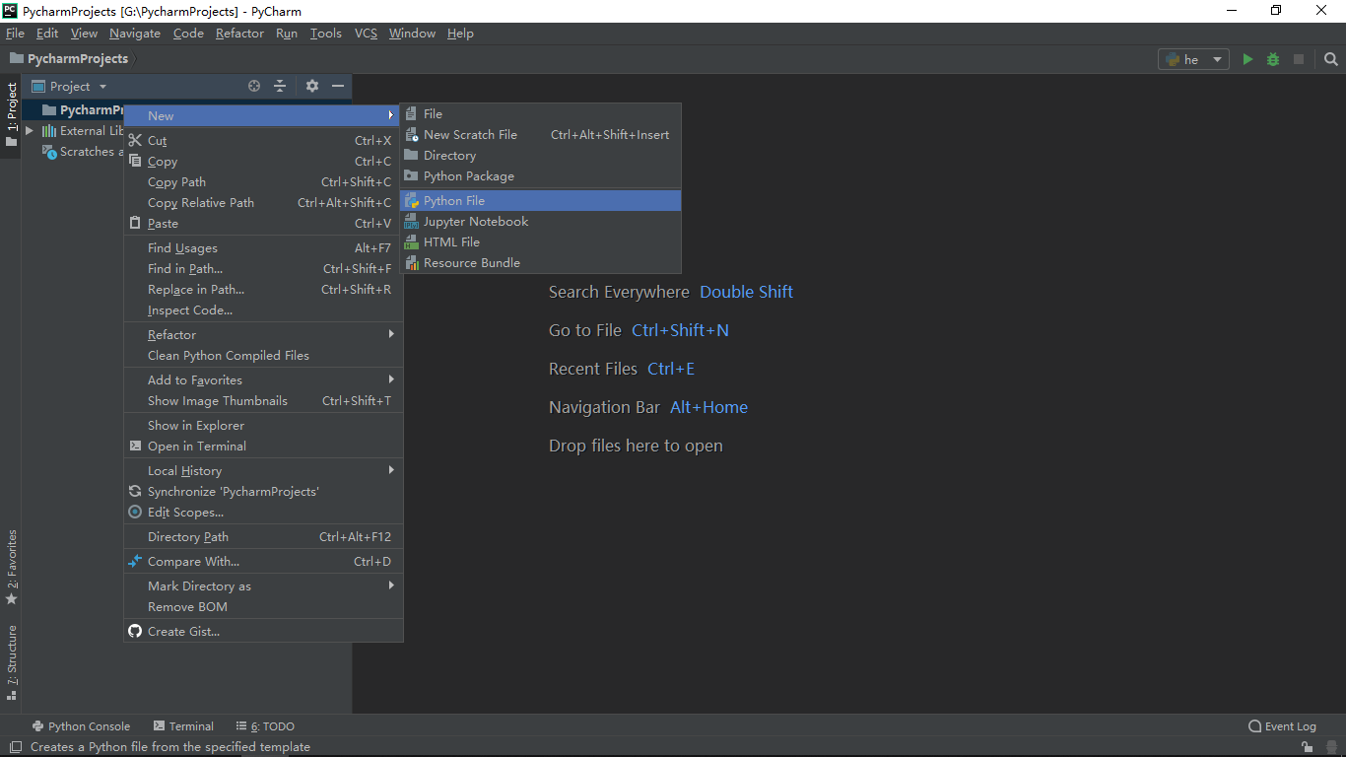Click the 7: Structure side tab

11,662
